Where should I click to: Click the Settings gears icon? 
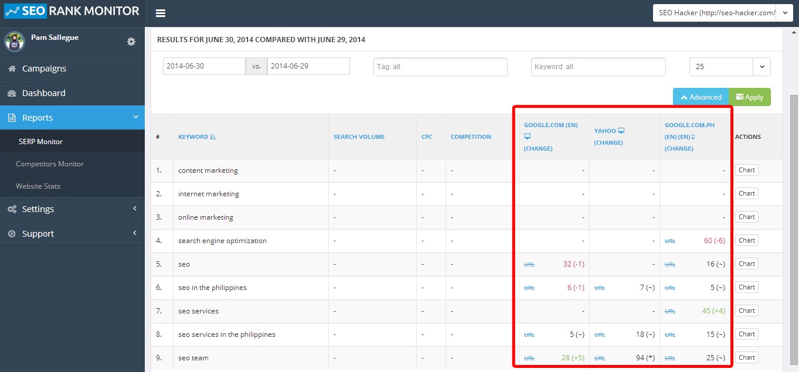[x=12, y=209]
